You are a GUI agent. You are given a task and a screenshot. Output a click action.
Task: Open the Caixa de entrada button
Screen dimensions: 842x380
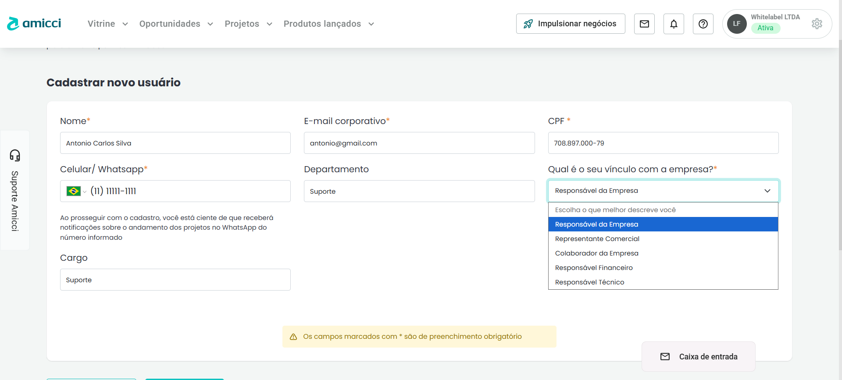point(699,357)
